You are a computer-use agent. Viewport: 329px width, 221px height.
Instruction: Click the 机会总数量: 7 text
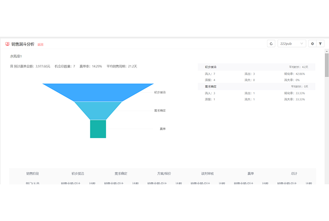[x=65, y=66]
